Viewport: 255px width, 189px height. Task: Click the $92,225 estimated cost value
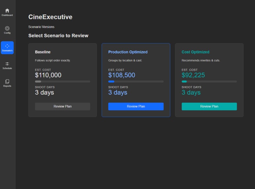pyautogui.click(x=193, y=75)
